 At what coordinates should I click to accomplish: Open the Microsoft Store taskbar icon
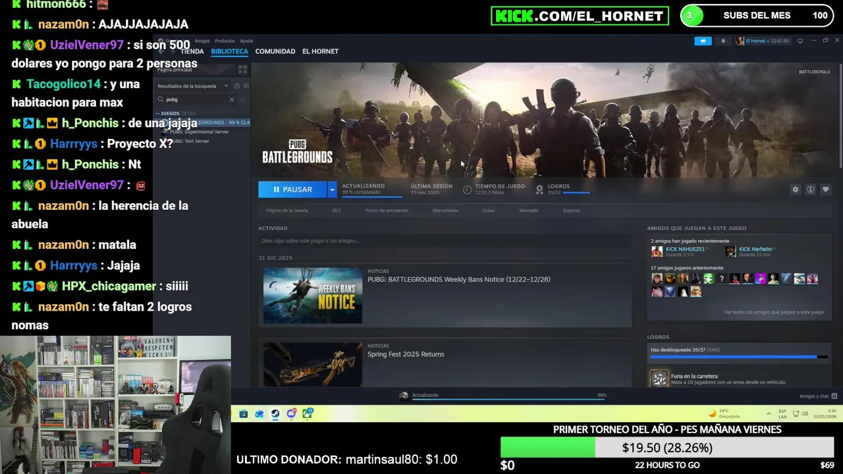(243, 414)
